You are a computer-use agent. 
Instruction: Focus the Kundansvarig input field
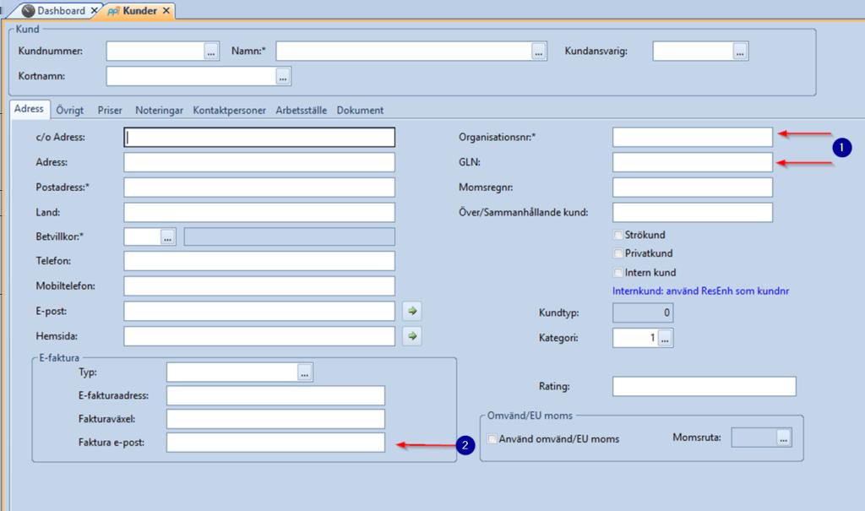(x=693, y=52)
